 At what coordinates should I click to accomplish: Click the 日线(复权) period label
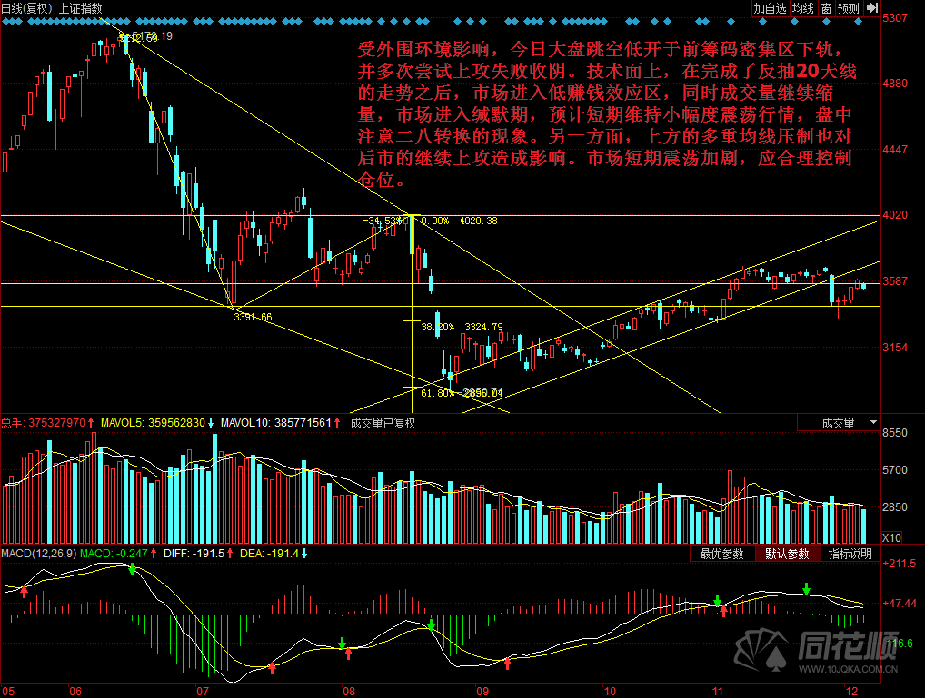(27, 8)
